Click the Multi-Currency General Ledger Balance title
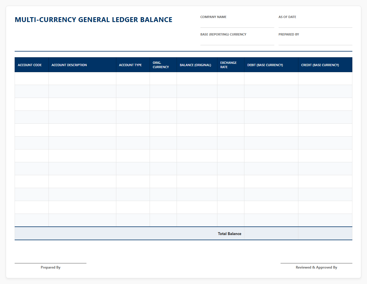This screenshot has width=367, height=284. (94, 20)
